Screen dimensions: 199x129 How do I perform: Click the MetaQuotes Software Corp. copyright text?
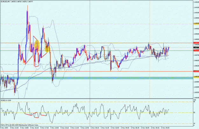click(x=20, y=125)
